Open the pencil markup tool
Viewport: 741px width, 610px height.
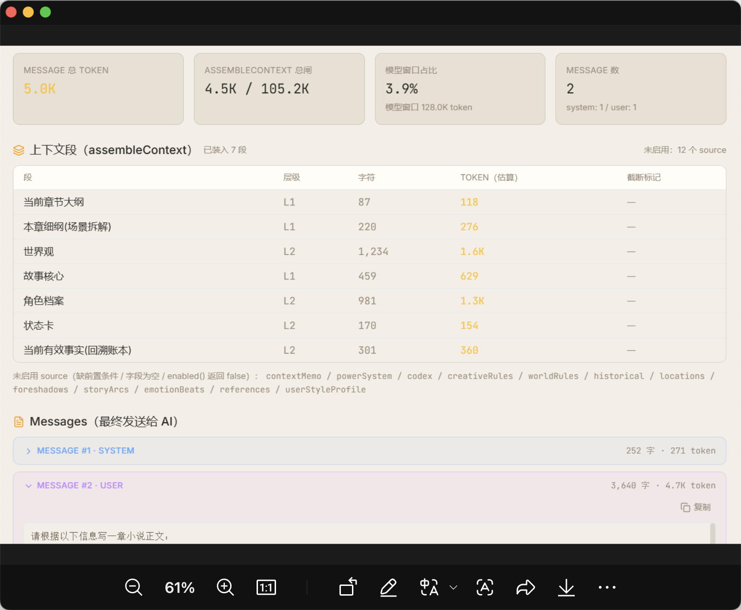pyautogui.click(x=389, y=587)
